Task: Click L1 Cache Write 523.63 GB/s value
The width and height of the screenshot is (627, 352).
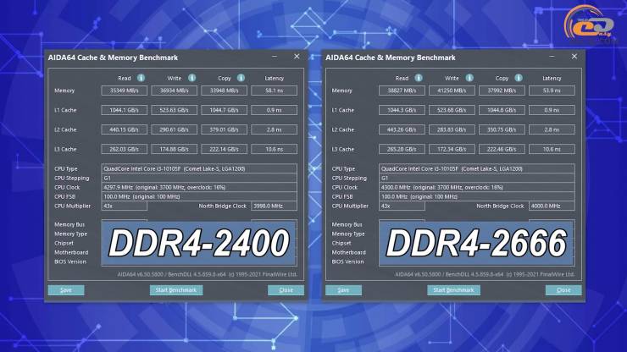Action: coord(174,110)
